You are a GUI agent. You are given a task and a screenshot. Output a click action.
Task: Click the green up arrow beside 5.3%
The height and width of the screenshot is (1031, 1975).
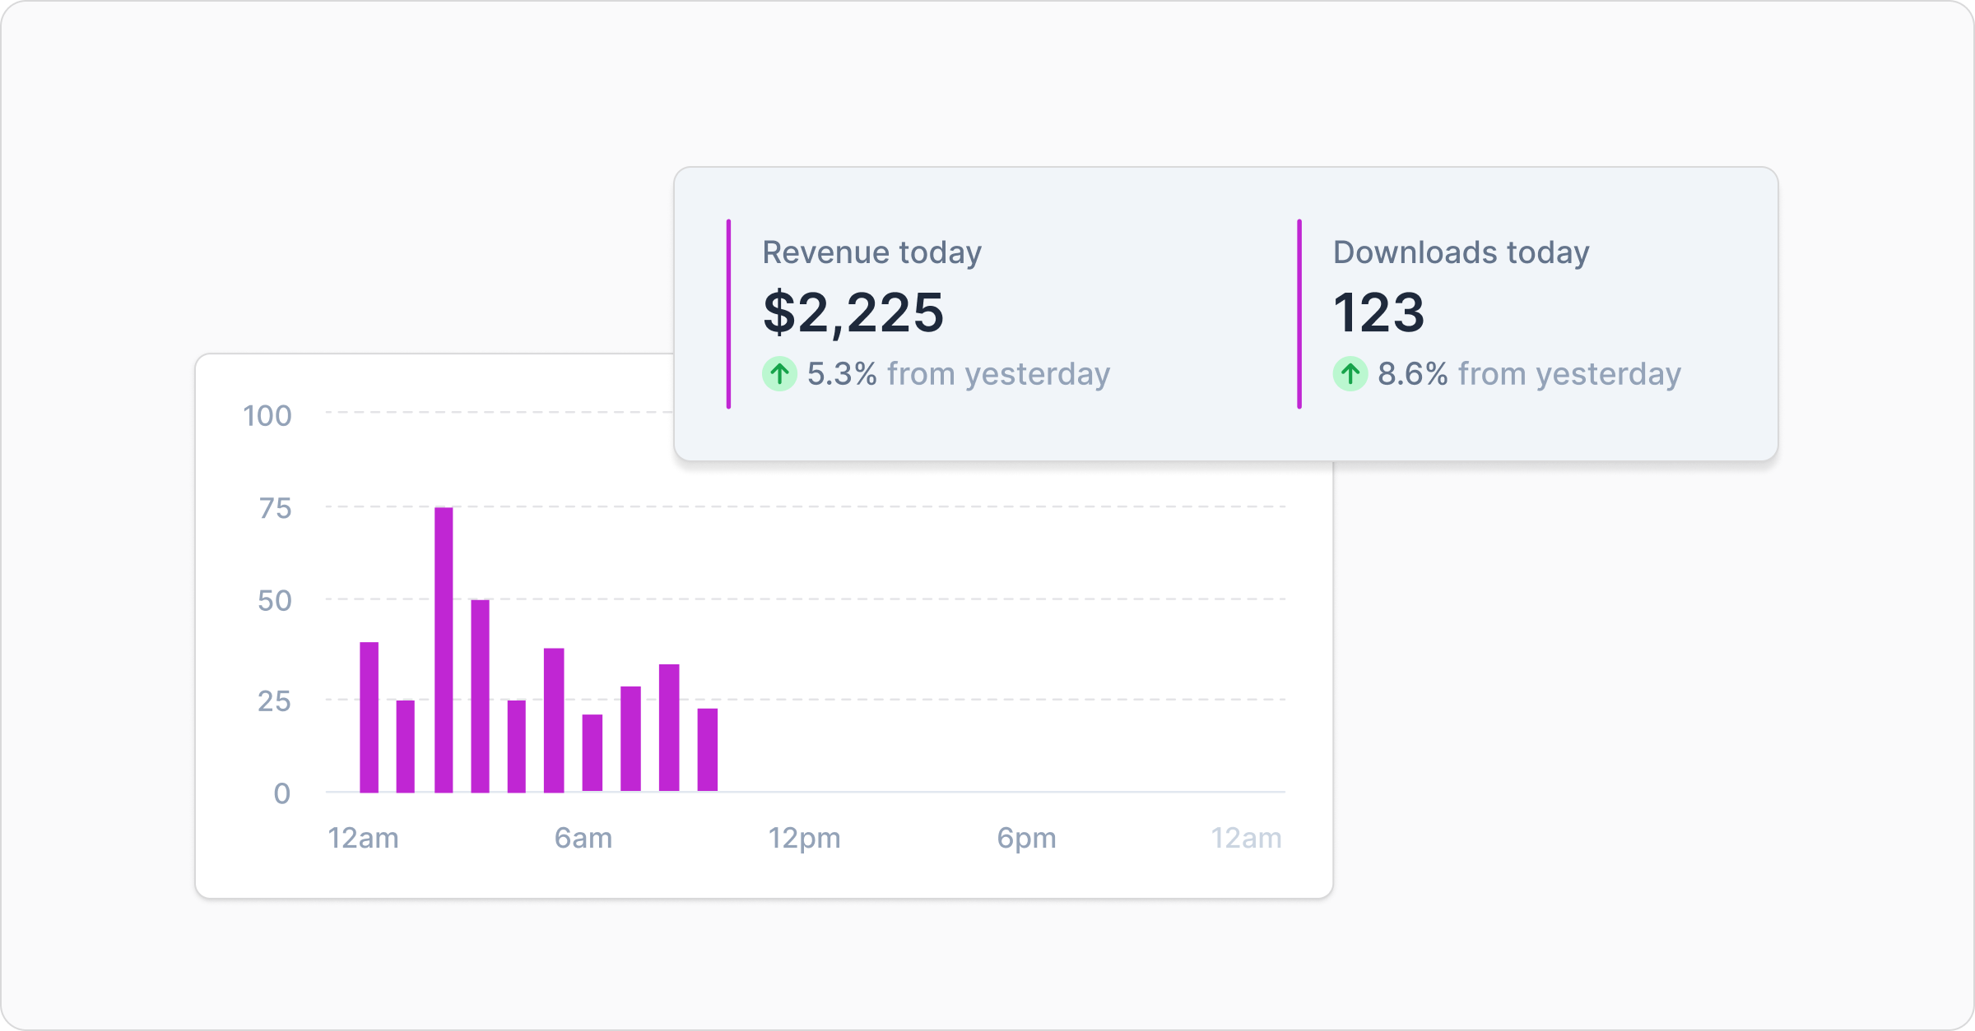point(779,374)
